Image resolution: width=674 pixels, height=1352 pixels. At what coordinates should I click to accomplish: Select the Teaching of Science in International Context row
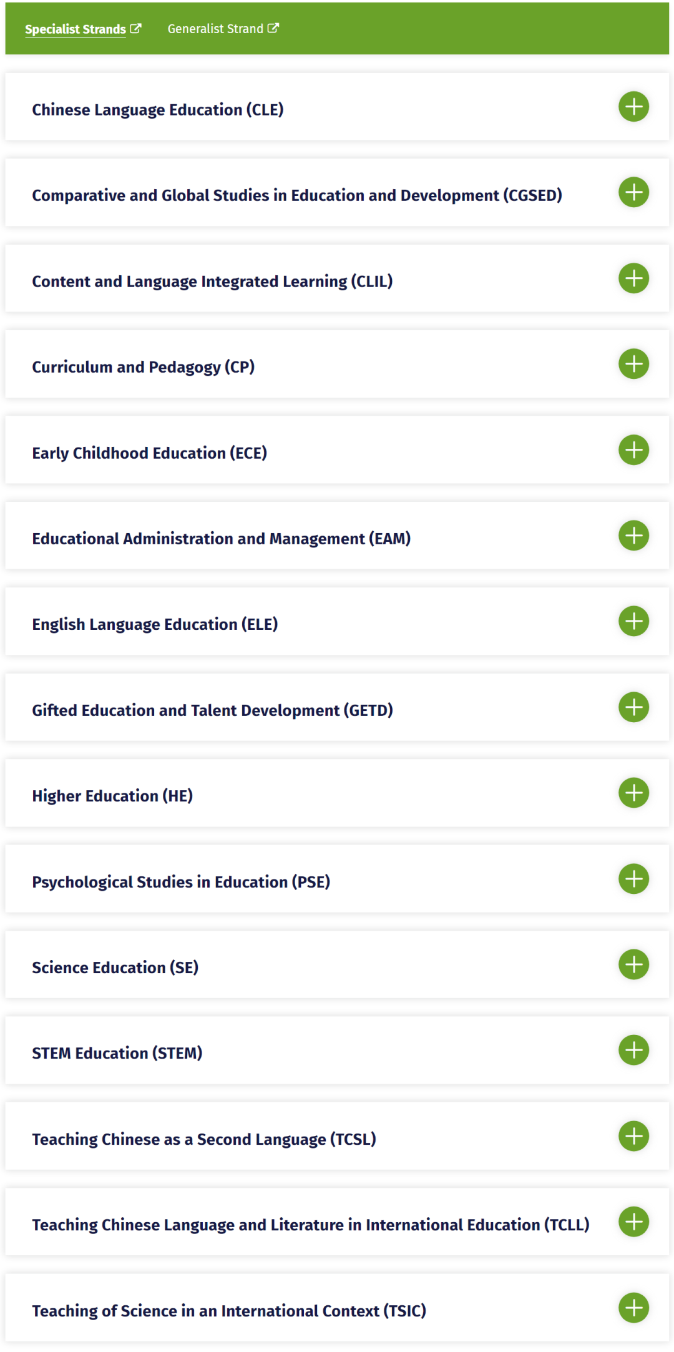[229, 1311]
